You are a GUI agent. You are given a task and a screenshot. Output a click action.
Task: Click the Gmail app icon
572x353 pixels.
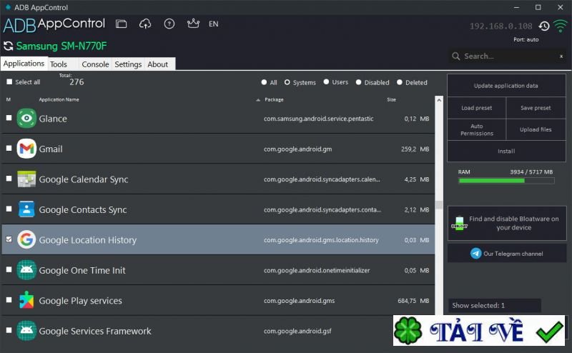click(26, 149)
